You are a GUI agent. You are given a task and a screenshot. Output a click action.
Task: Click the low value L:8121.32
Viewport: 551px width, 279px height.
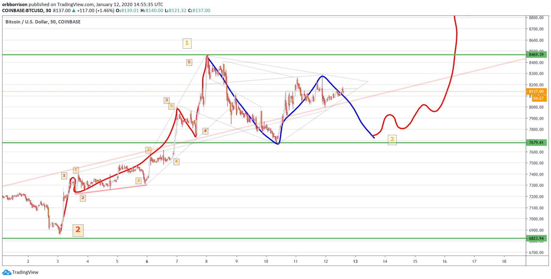point(176,11)
